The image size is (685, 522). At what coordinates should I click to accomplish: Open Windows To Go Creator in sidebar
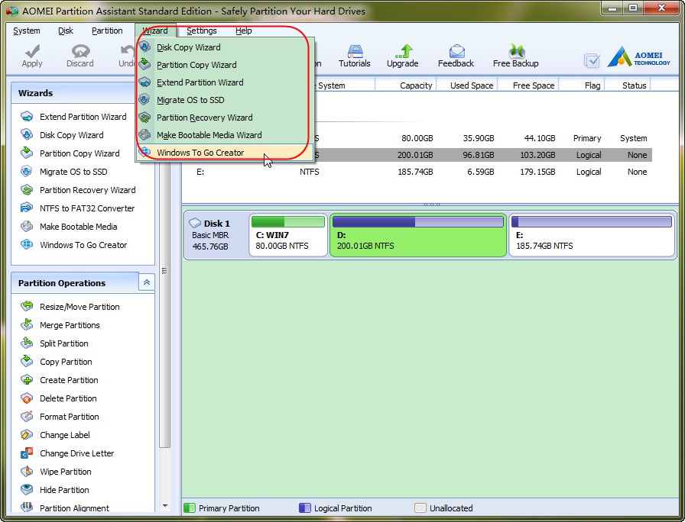73,245
